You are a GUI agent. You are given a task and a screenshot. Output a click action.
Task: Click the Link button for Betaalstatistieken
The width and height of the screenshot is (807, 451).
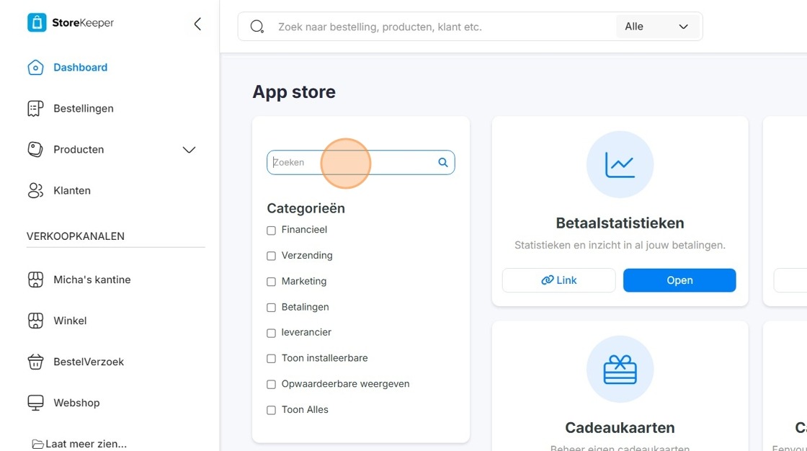pyautogui.click(x=559, y=280)
